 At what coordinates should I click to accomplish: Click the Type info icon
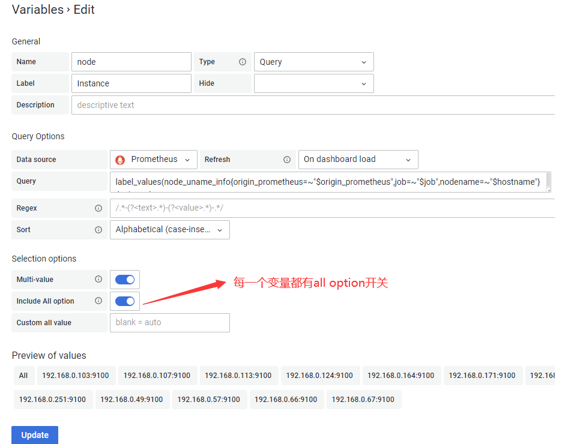[x=243, y=62]
